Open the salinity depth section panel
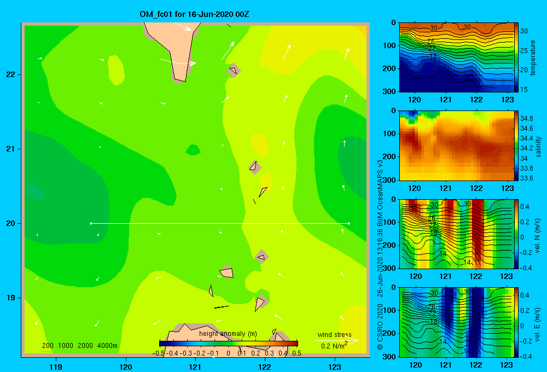The image size is (547, 372). pyautogui.click(x=456, y=146)
